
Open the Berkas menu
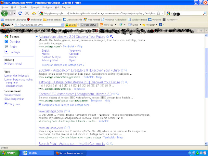5,7
